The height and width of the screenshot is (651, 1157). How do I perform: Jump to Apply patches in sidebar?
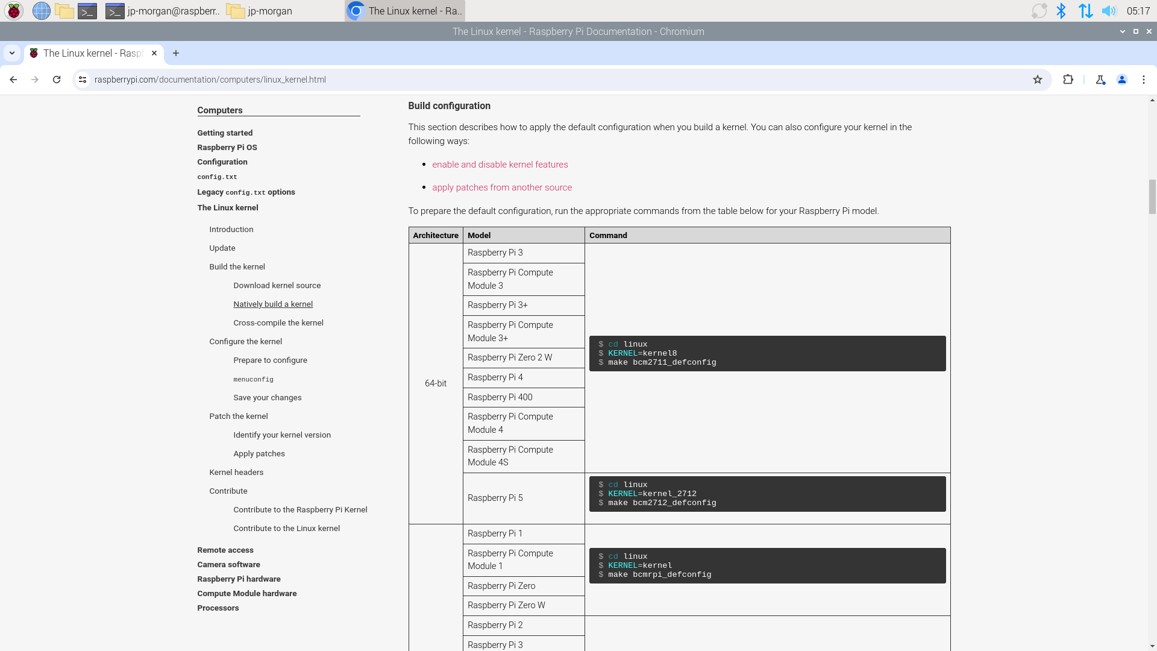pos(259,454)
